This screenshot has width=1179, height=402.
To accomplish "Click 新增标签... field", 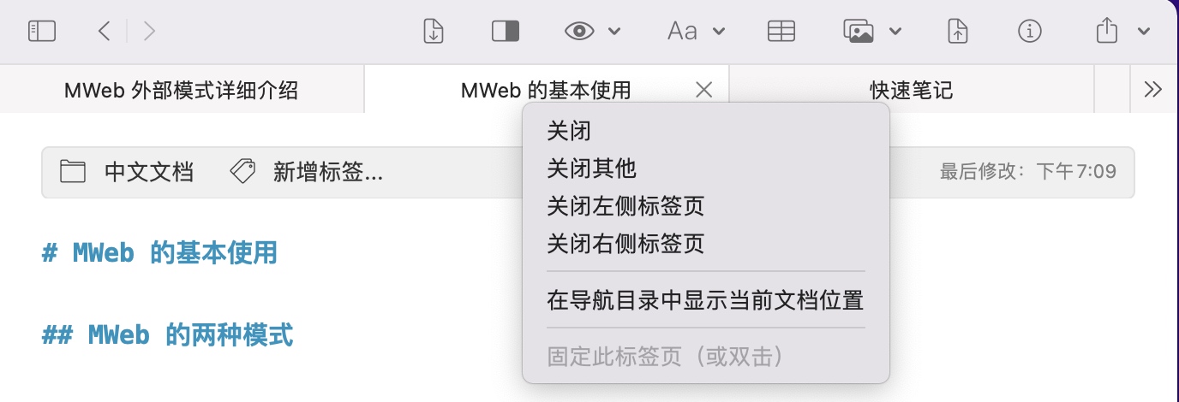I will coord(328,173).
